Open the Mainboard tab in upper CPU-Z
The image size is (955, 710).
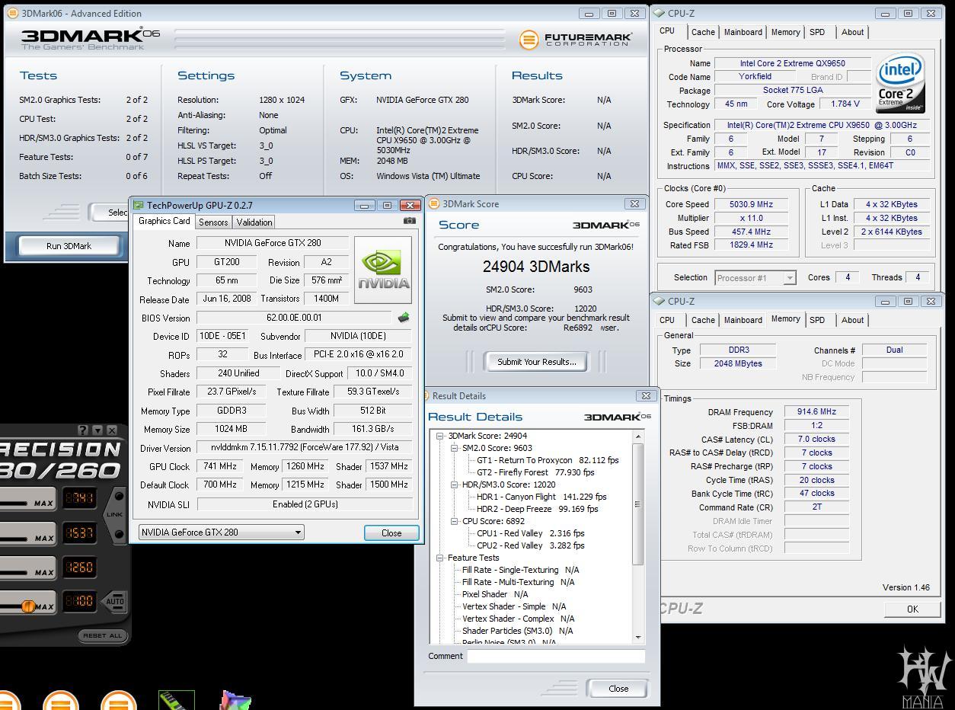[x=743, y=32]
